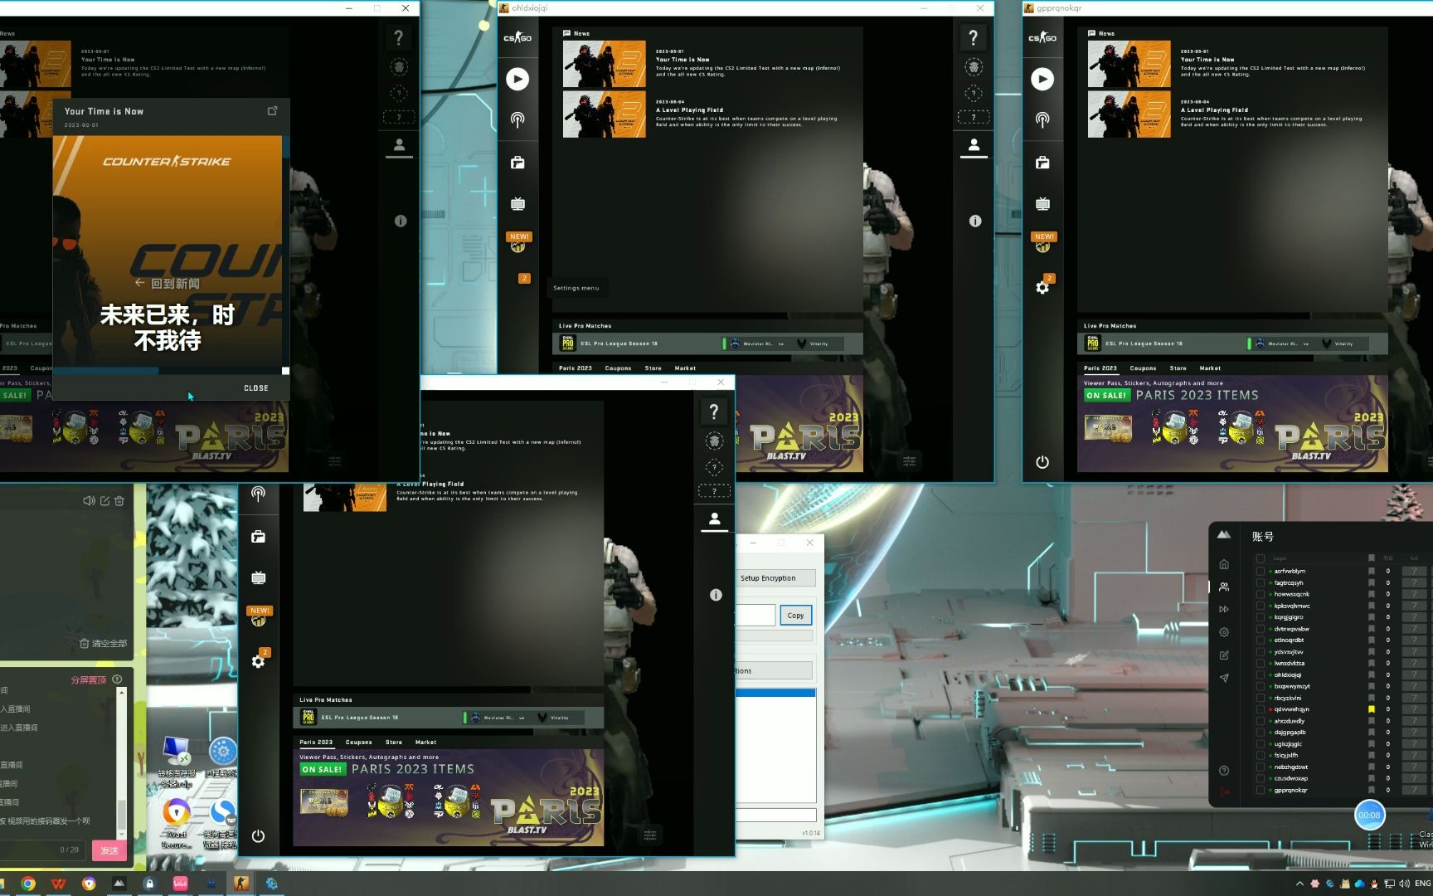Click pink 发送 send button
The image size is (1433, 896).
click(109, 850)
